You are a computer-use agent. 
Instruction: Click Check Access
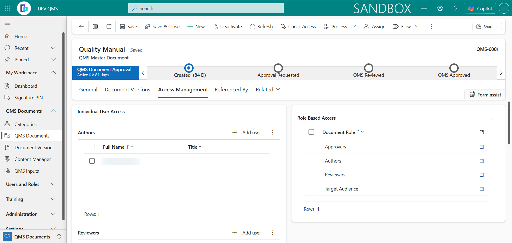click(x=298, y=27)
